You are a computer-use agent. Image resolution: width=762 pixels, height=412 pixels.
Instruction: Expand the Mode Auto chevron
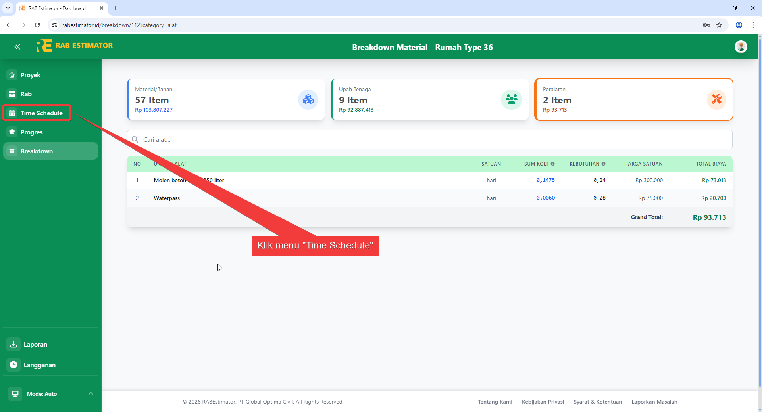91,394
